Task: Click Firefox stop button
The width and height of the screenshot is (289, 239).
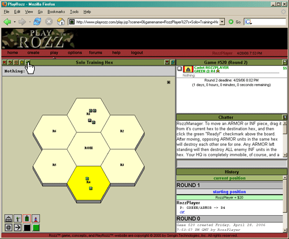Action: click(49, 21)
